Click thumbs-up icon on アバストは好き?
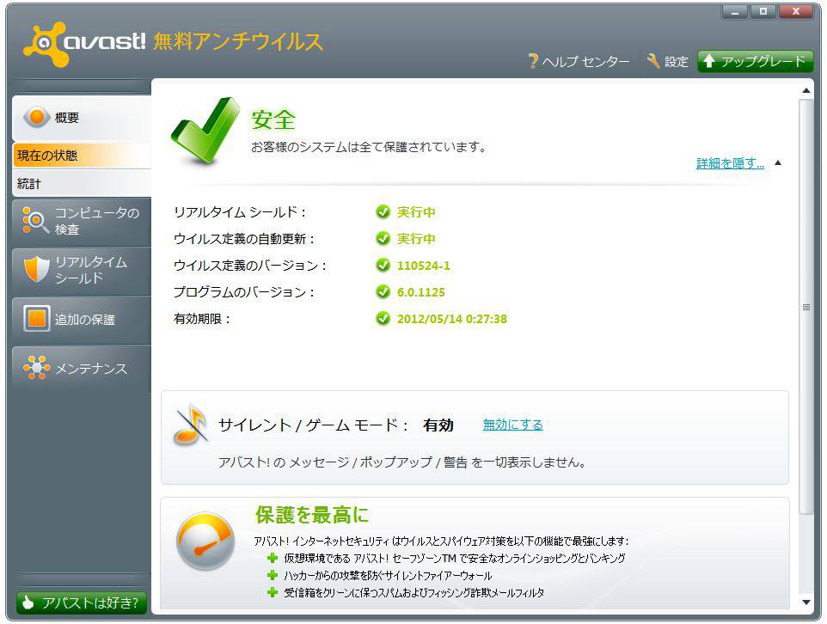Viewport: 827px width, 624px height. point(28,603)
